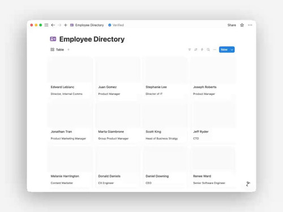The height and width of the screenshot is (212, 283).
Task: Click the name Juan Gomez
Action: [108, 87]
